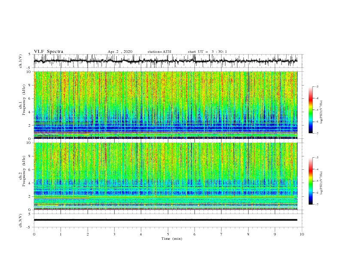Click the "10" tick on the time axis
The width and height of the screenshot is (340, 263).
[x=302, y=234]
